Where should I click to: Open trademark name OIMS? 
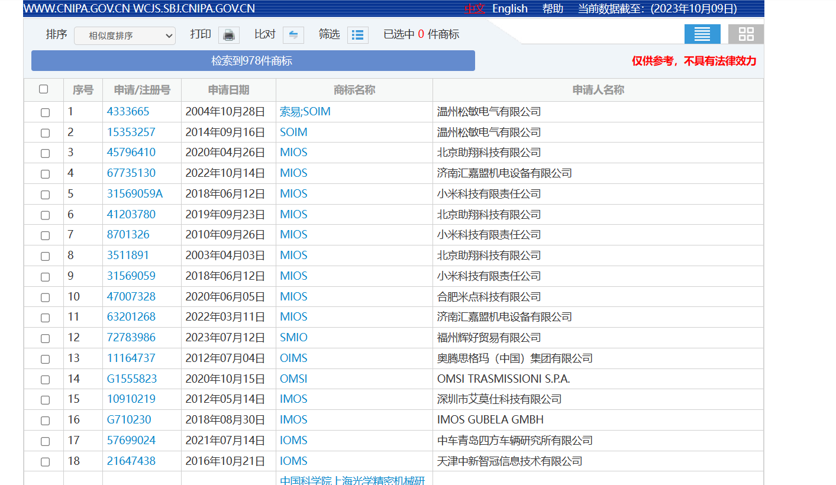293,358
